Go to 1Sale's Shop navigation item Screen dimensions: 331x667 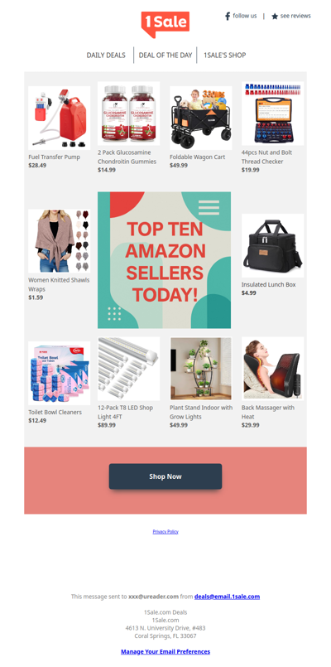pyautogui.click(x=224, y=56)
